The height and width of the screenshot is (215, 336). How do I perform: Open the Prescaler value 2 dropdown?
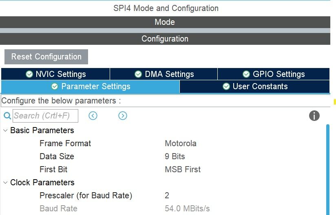(167, 195)
